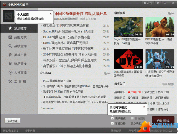Open forum post 阿羊DotA2第一视角解说
The height and width of the screenshot is (134, 178).
[x=75, y=97]
